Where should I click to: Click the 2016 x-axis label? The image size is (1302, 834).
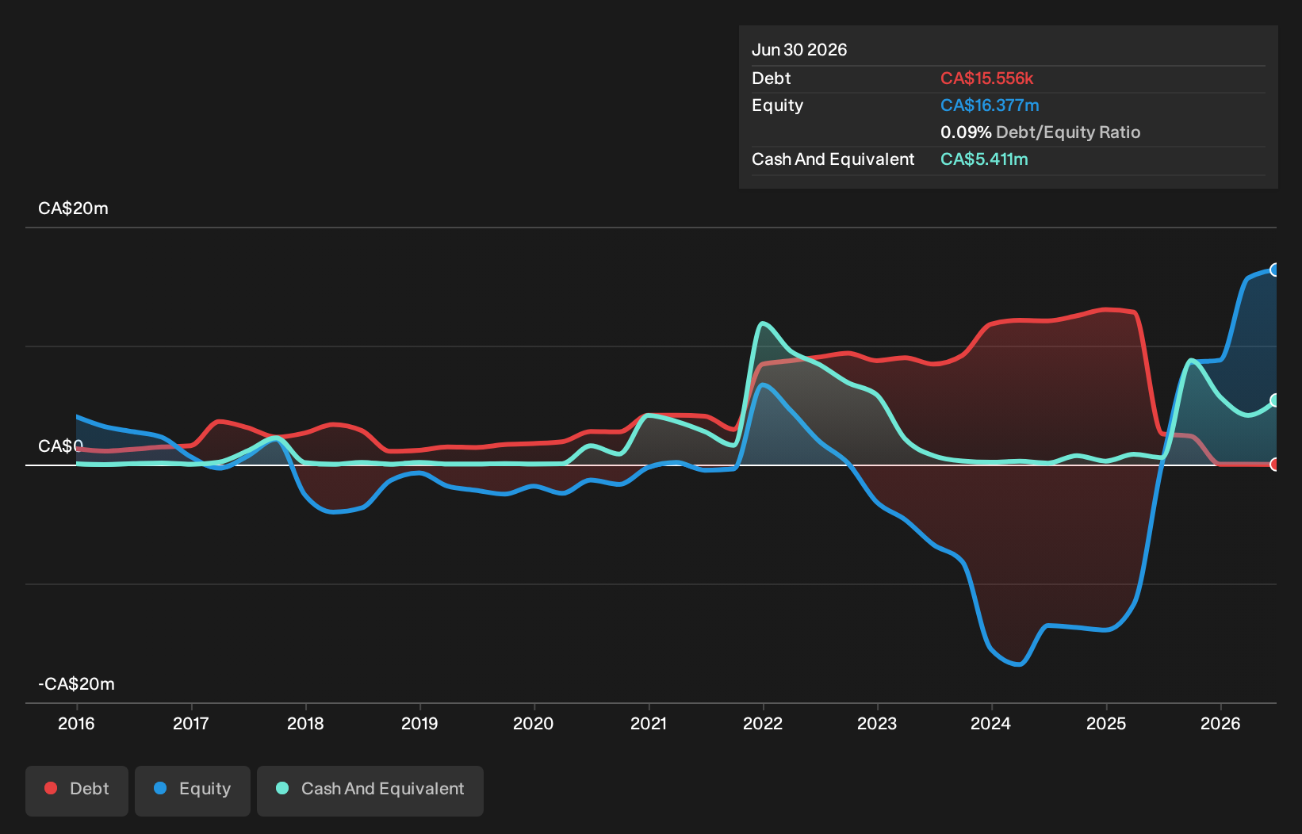click(x=76, y=724)
